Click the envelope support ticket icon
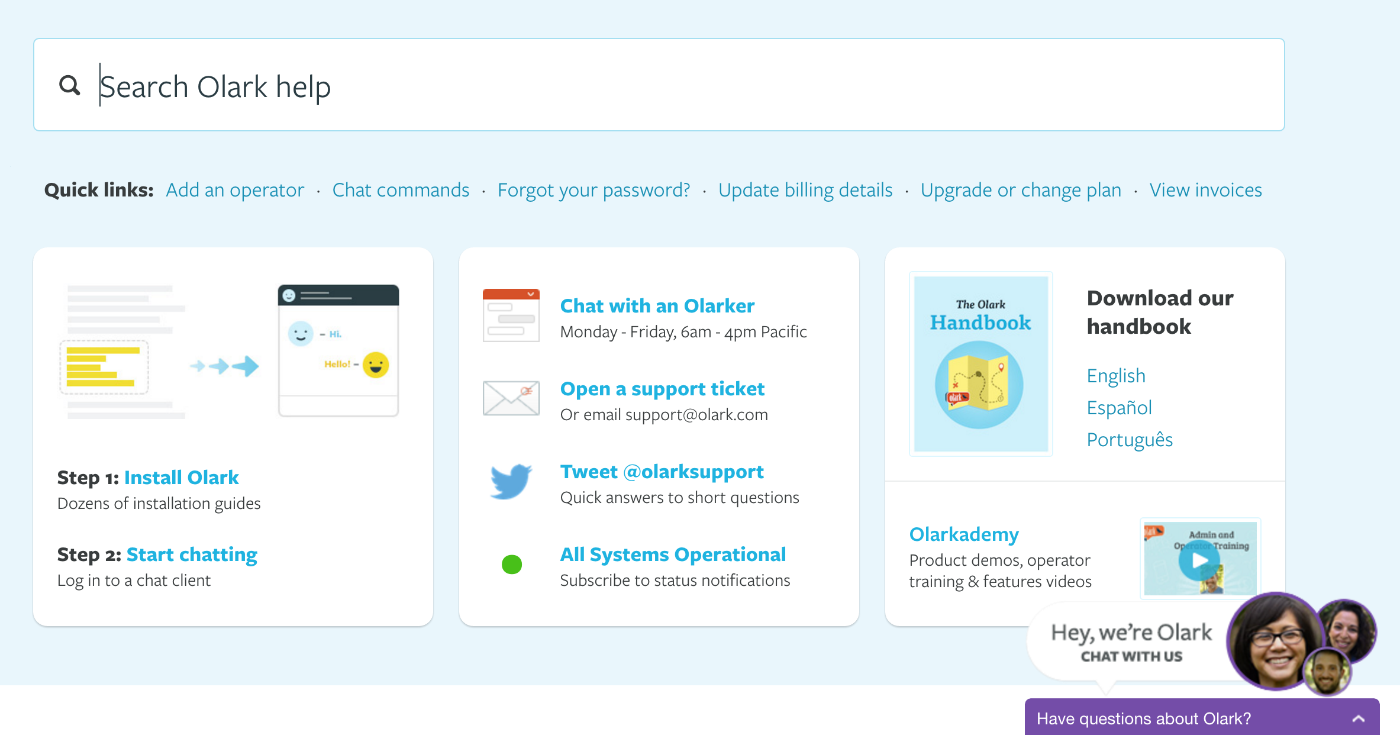Screen dimensions: 1400x735 pos(511,398)
